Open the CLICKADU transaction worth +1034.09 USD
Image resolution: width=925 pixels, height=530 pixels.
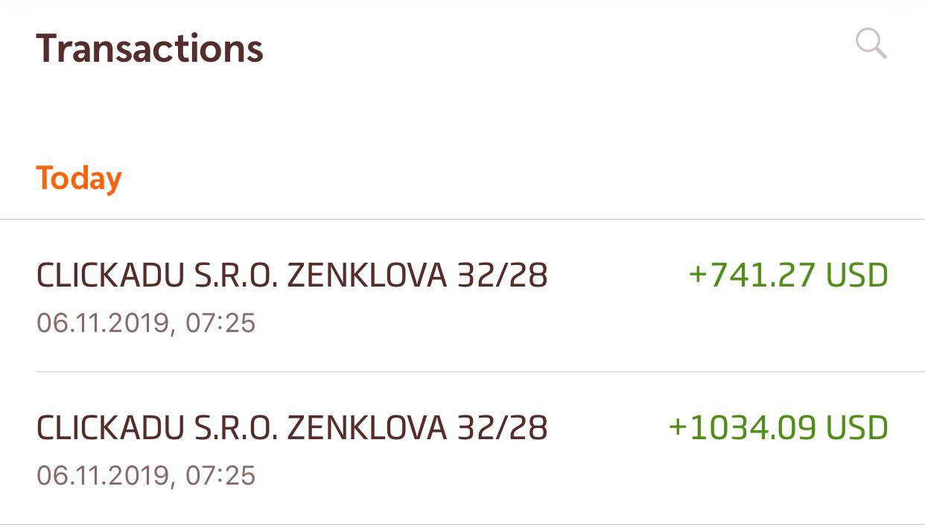pos(462,448)
